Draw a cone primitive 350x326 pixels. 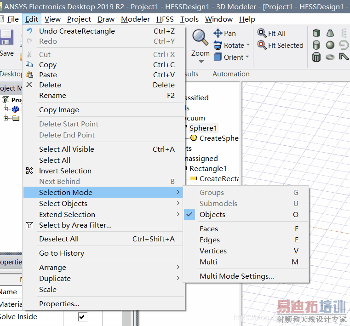pyautogui.click(x=330, y=33)
